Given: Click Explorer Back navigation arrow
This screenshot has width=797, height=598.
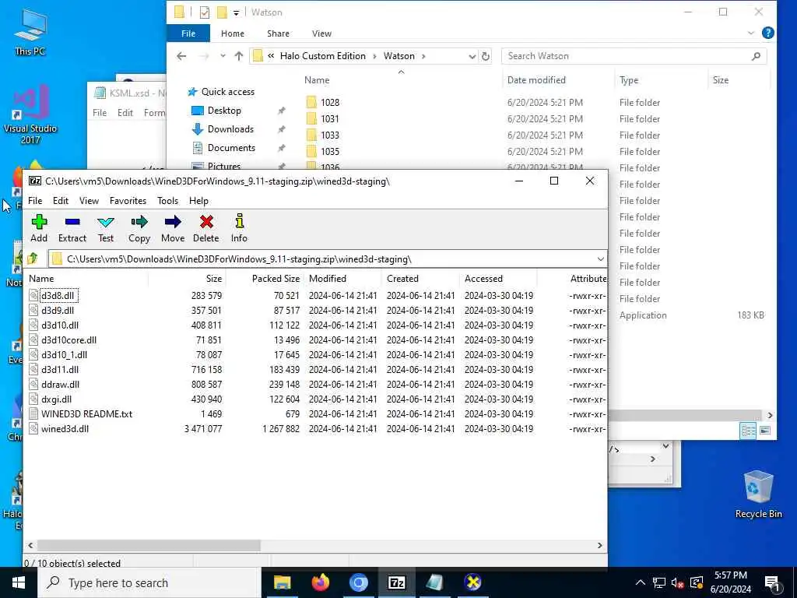Looking at the screenshot, I should [x=181, y=56].
